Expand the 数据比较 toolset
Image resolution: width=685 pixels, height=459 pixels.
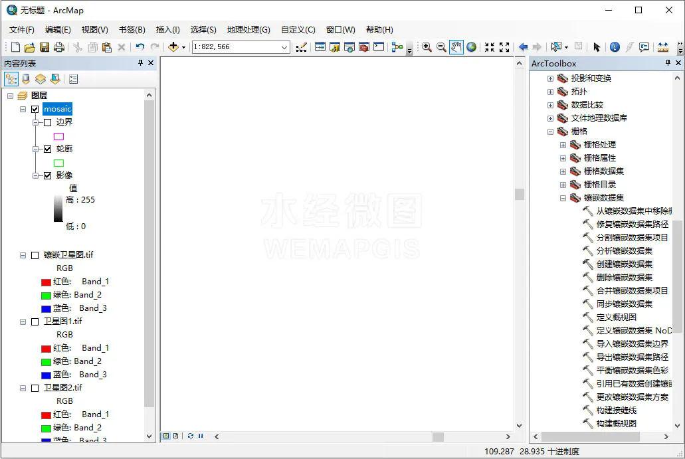[x=550, y=105]
